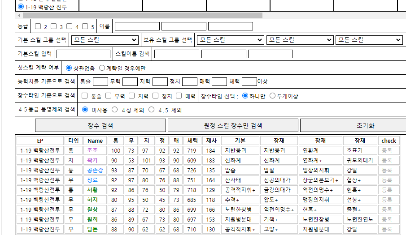Check the grade 5 checkbox
406x235 pixels.
85,26
